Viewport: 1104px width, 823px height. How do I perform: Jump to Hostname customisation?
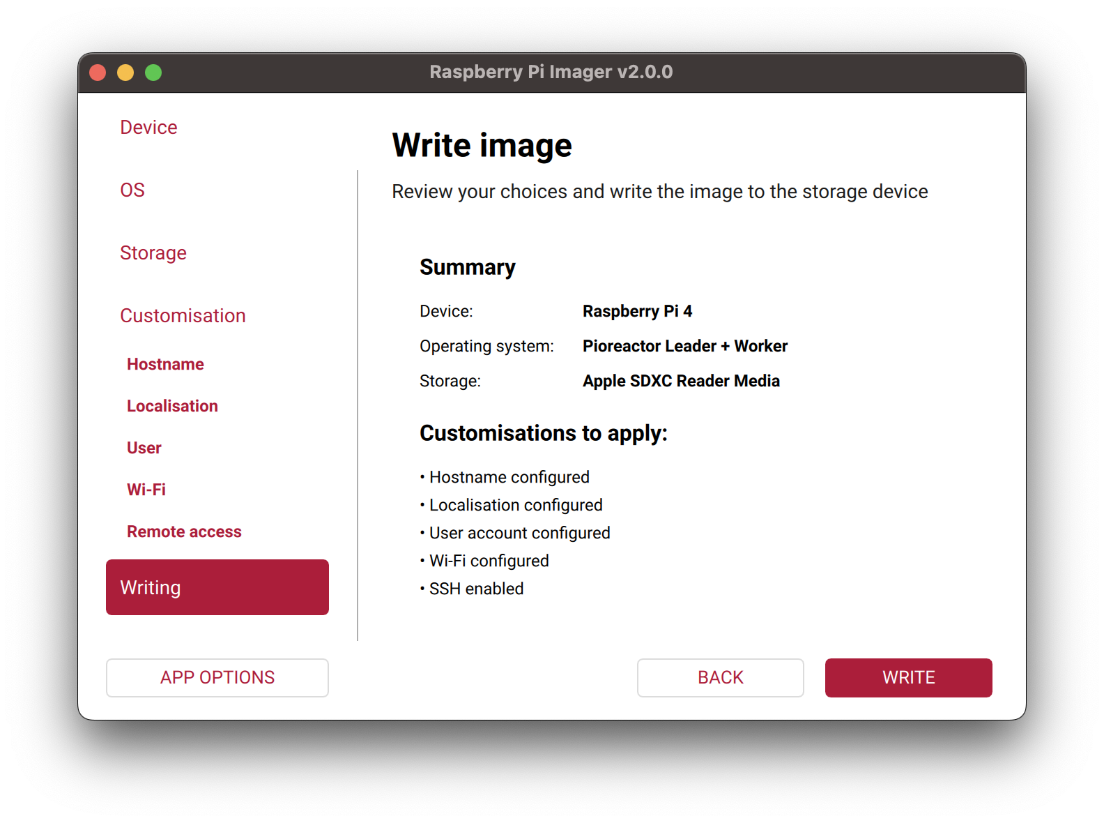coord(165,364)
